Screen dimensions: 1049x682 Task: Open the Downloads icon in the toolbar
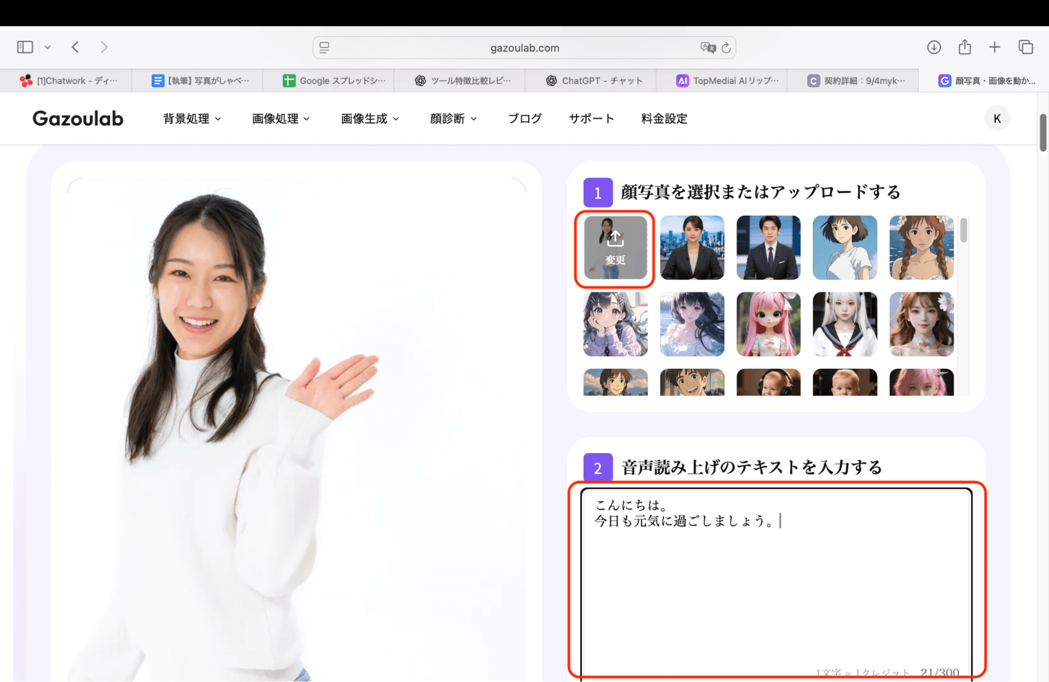[934, 47]
